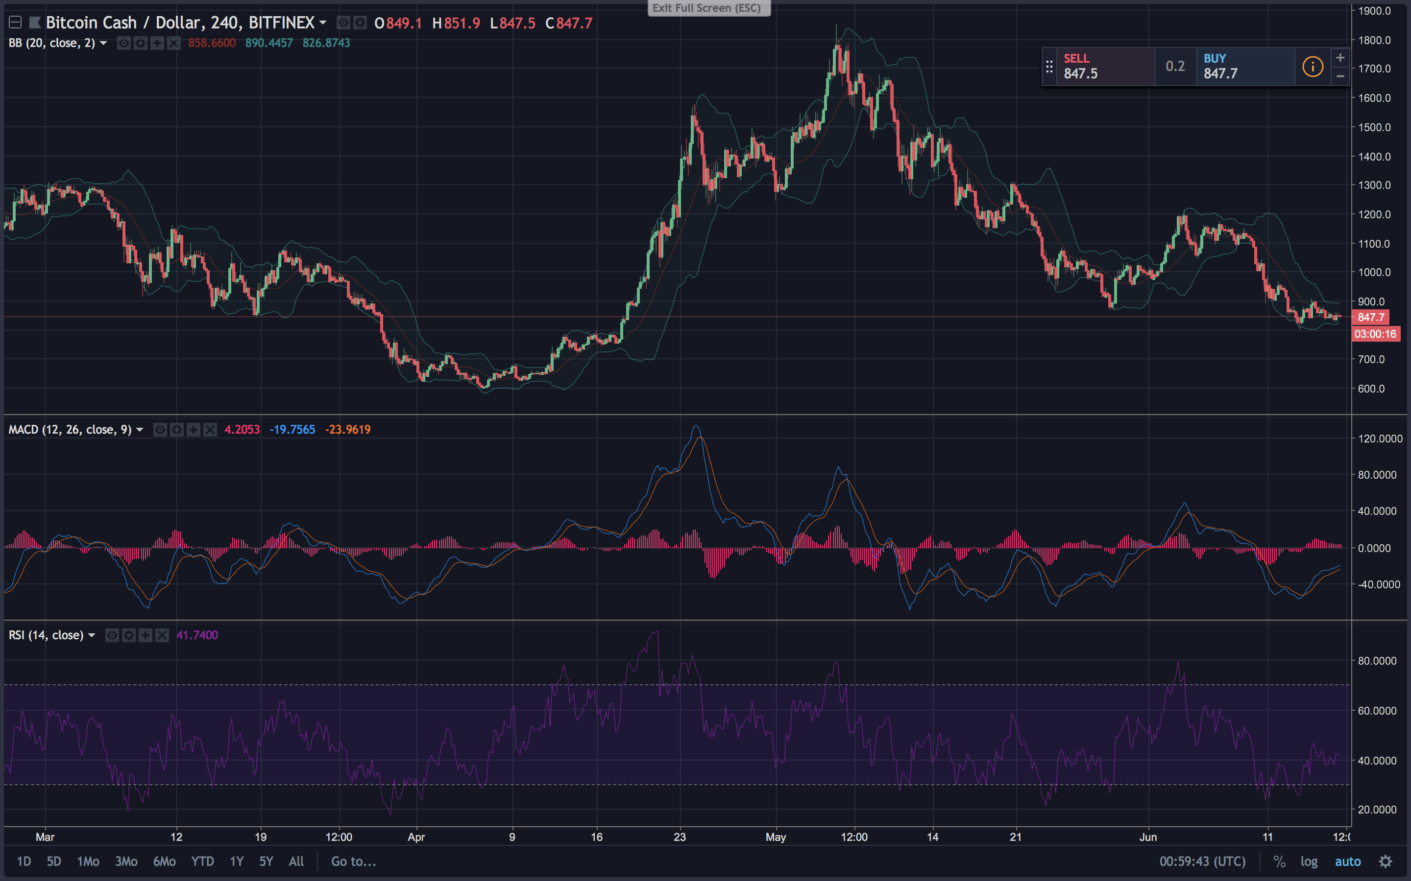Select the YTD time range
The height and width of the screenshot is (881, 1411).
202,861
